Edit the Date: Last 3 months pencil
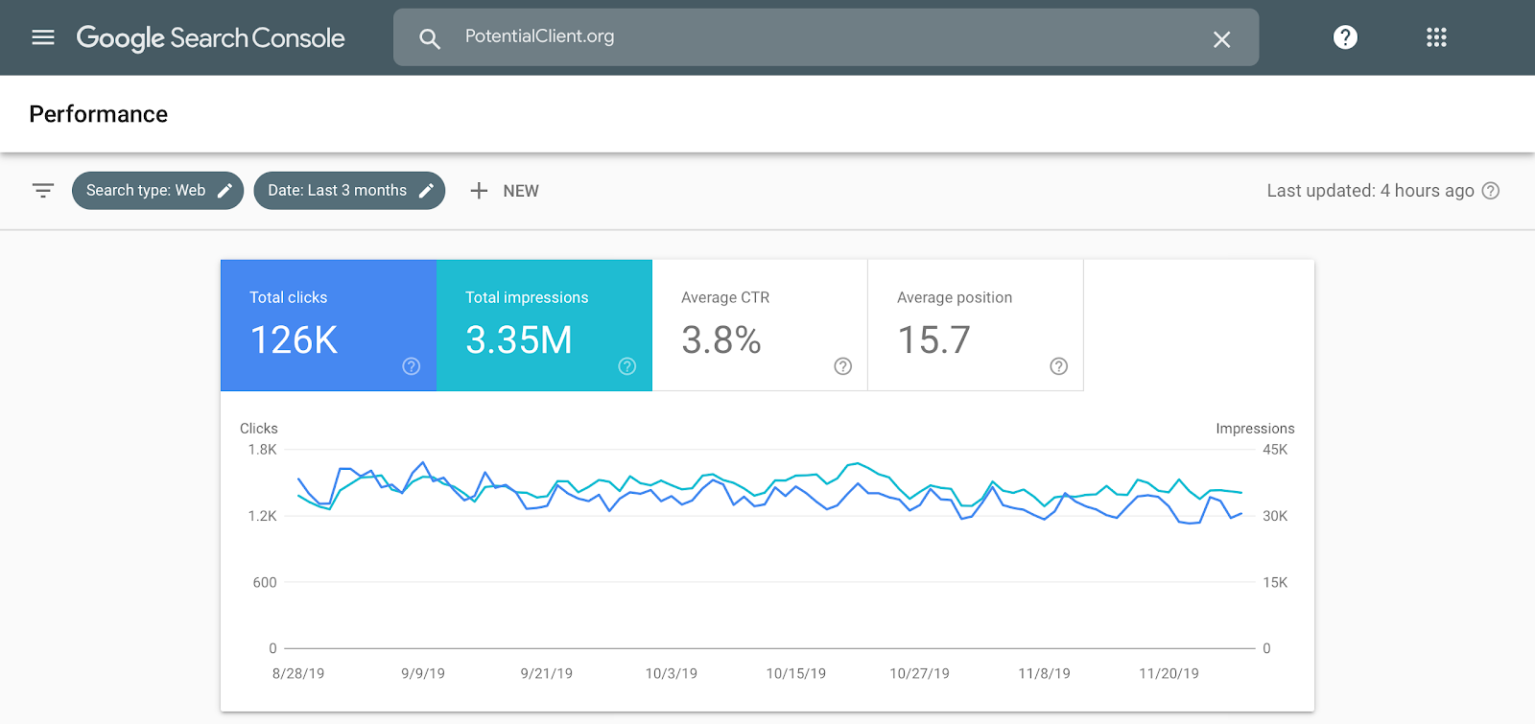Image resolution: width=1535 pixels, height=724 pixels. coord(426,191)
